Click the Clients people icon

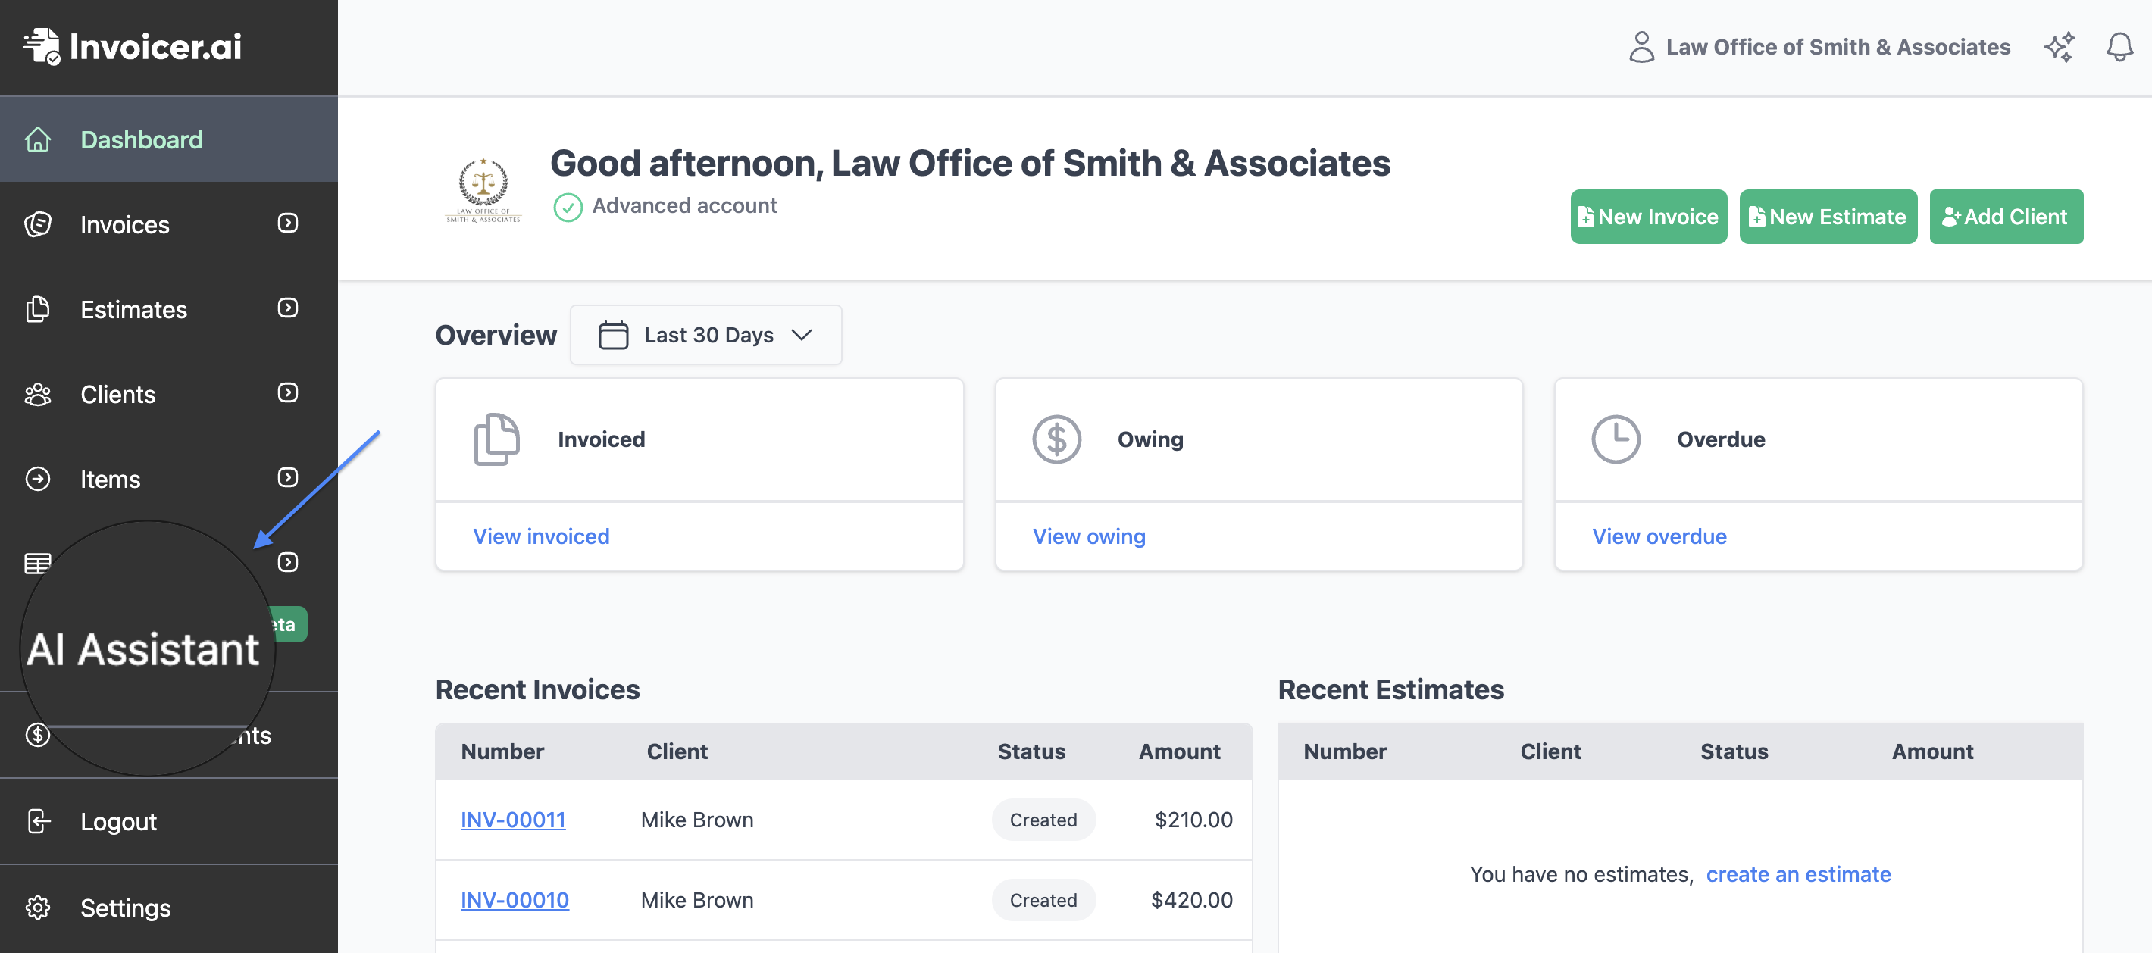39,394
